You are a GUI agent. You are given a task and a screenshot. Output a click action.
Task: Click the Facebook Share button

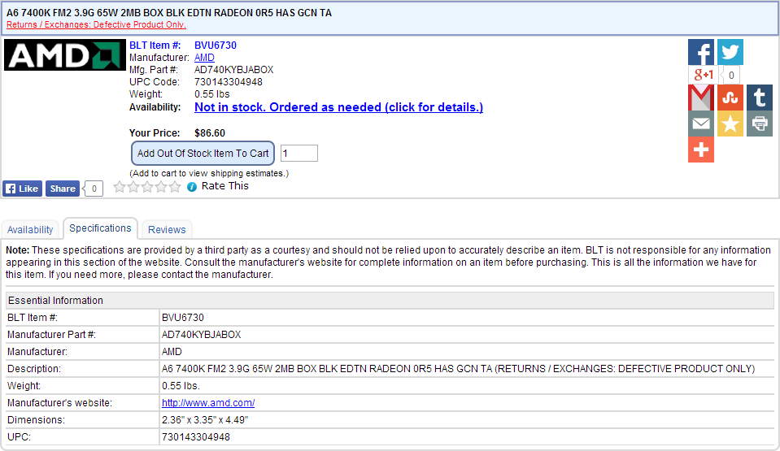point(63,189)
